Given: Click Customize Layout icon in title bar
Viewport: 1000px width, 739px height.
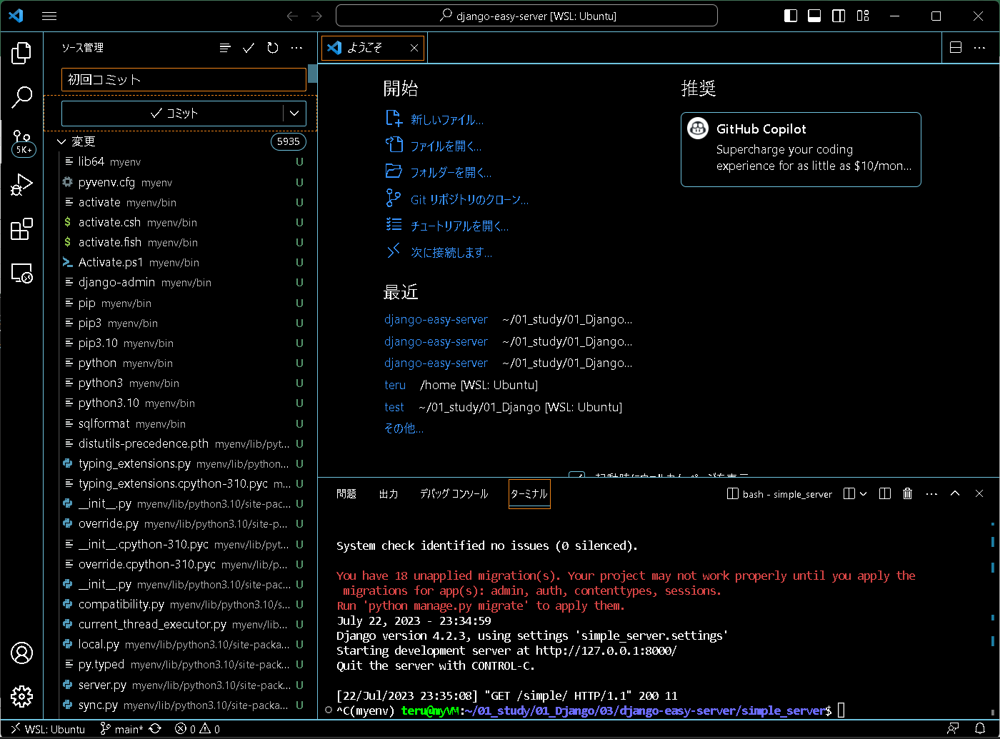Looking at the screenshot, I should [863, 16].
